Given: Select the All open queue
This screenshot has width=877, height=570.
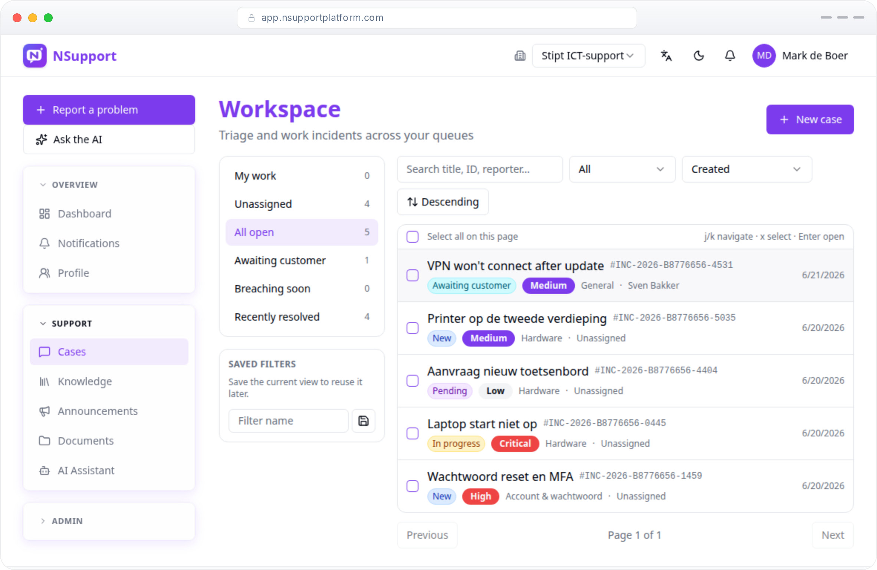Looking at the screenshot, I should (x=302, y=232).
